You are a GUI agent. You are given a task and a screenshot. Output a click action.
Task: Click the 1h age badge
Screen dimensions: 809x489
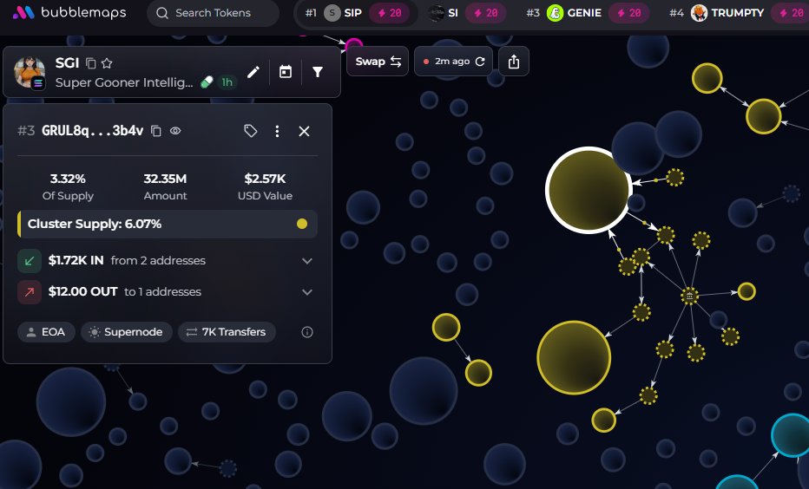pyautogui.click(x=227, y=82)
